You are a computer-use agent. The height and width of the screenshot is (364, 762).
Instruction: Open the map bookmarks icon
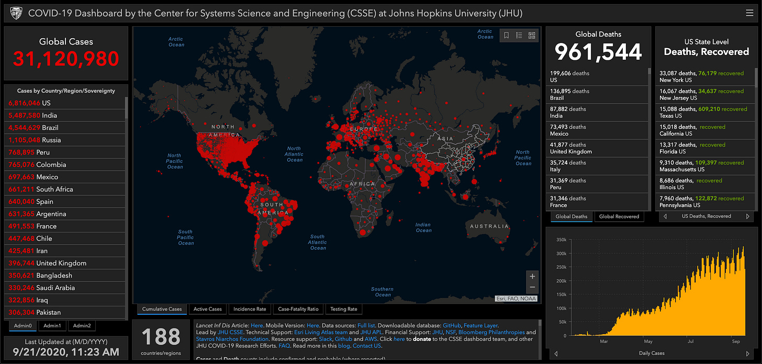pyautogui.click(x=506, y=36)
